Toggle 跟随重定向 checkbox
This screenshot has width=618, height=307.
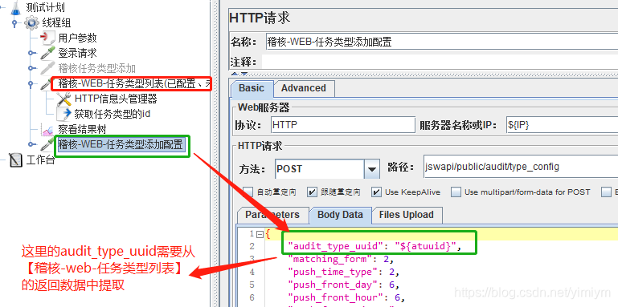(312, 192)
